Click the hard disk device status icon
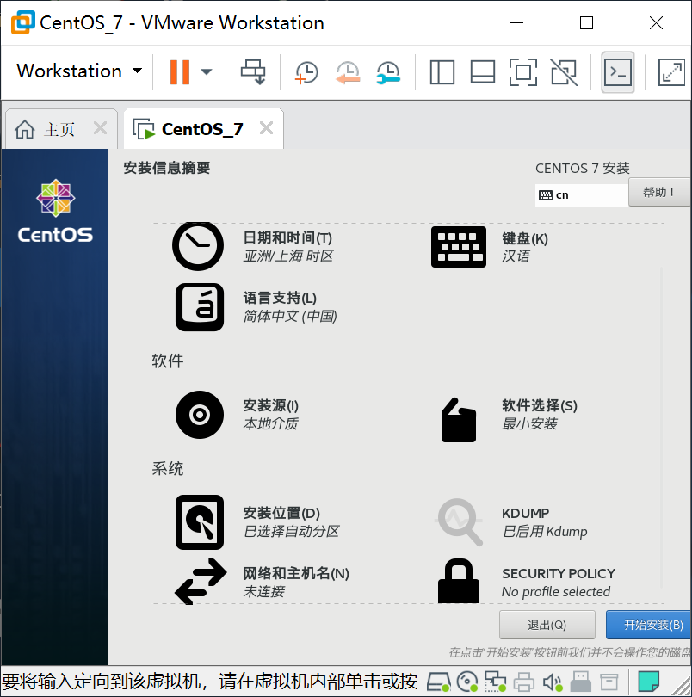Screen dimensions: 692x697 [x=439, y=681]
